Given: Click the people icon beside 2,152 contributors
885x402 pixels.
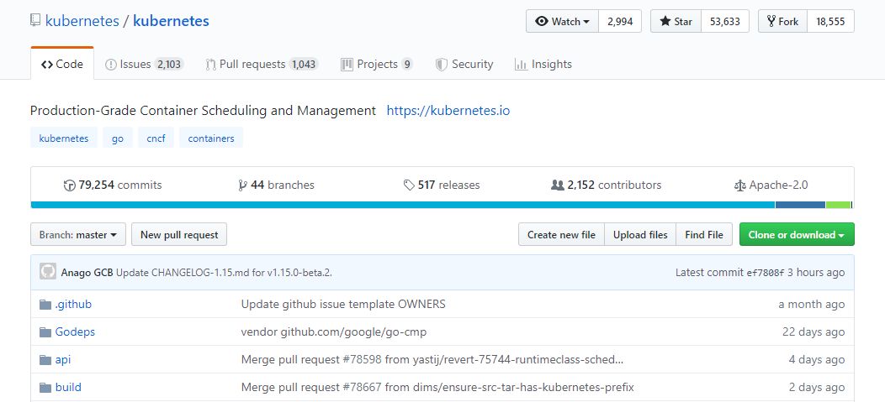Looking at the screenshot, I should (x=558, y=185).
